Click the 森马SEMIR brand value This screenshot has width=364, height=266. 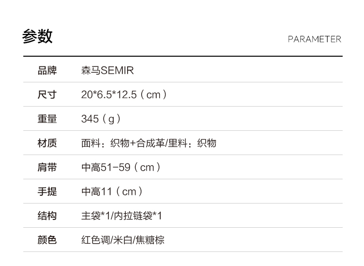tap(107, 71)
